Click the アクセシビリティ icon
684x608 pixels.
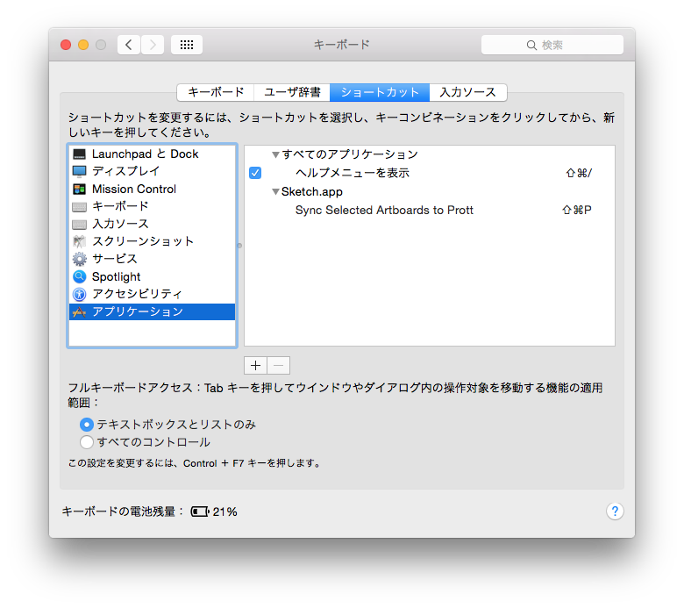79,294
